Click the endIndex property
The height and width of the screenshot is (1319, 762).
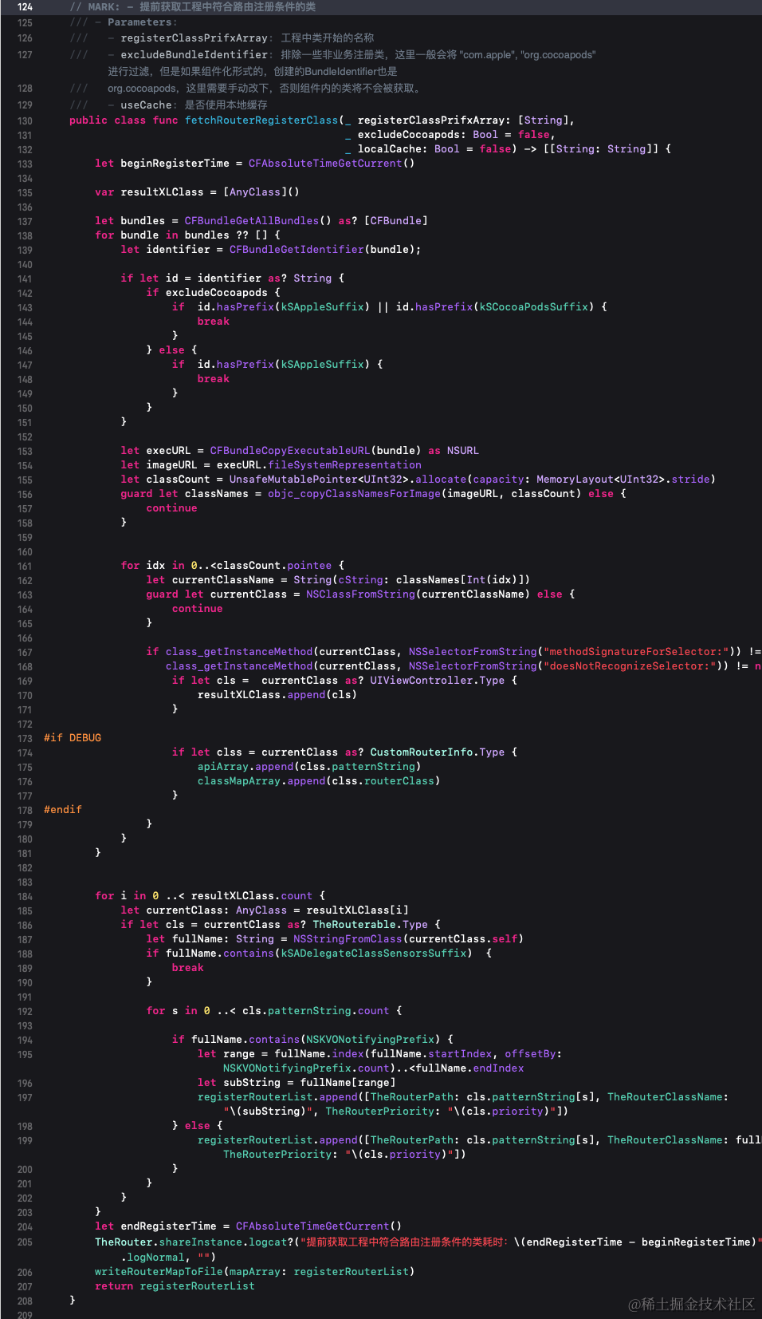click(x=498, y=1068)
